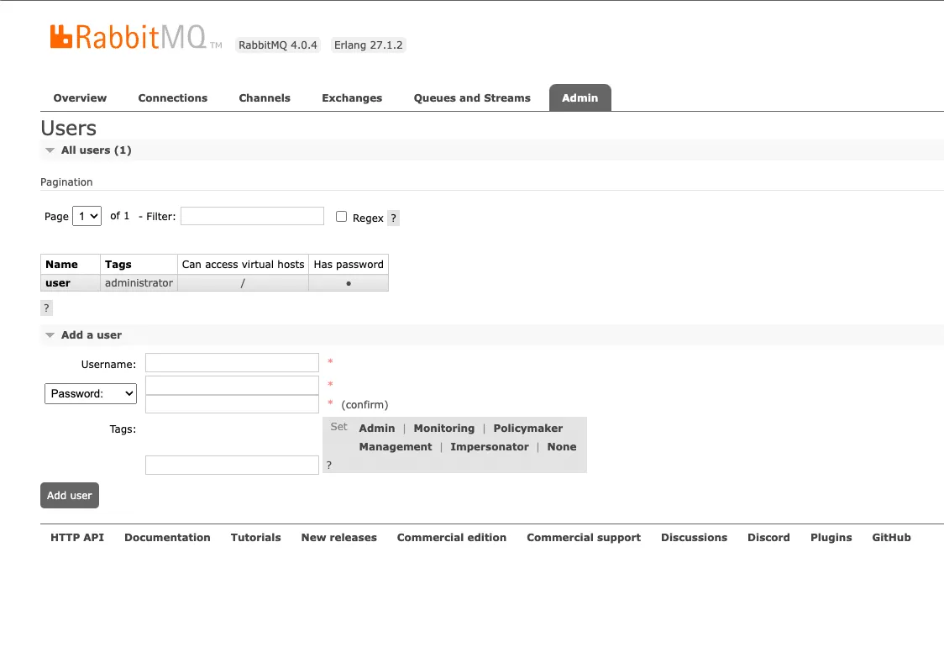The width and height of the screenshot is (944, 663).
Task: Click the Username input field
Action: (x=232, y=362)
